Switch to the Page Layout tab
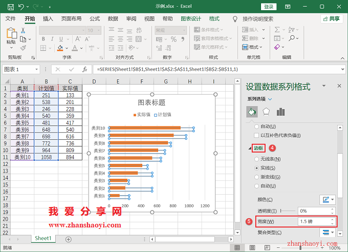The width and height of the screenshot is (348, 252). (71, 18)
